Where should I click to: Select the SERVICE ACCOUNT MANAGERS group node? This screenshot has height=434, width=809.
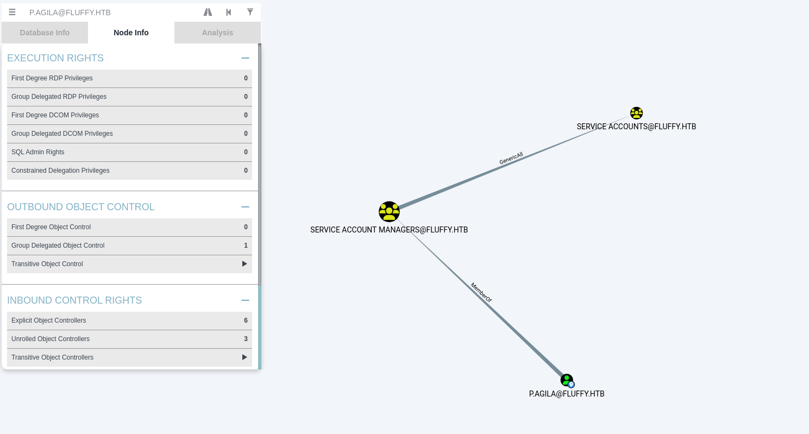click(x=389, y=211)
